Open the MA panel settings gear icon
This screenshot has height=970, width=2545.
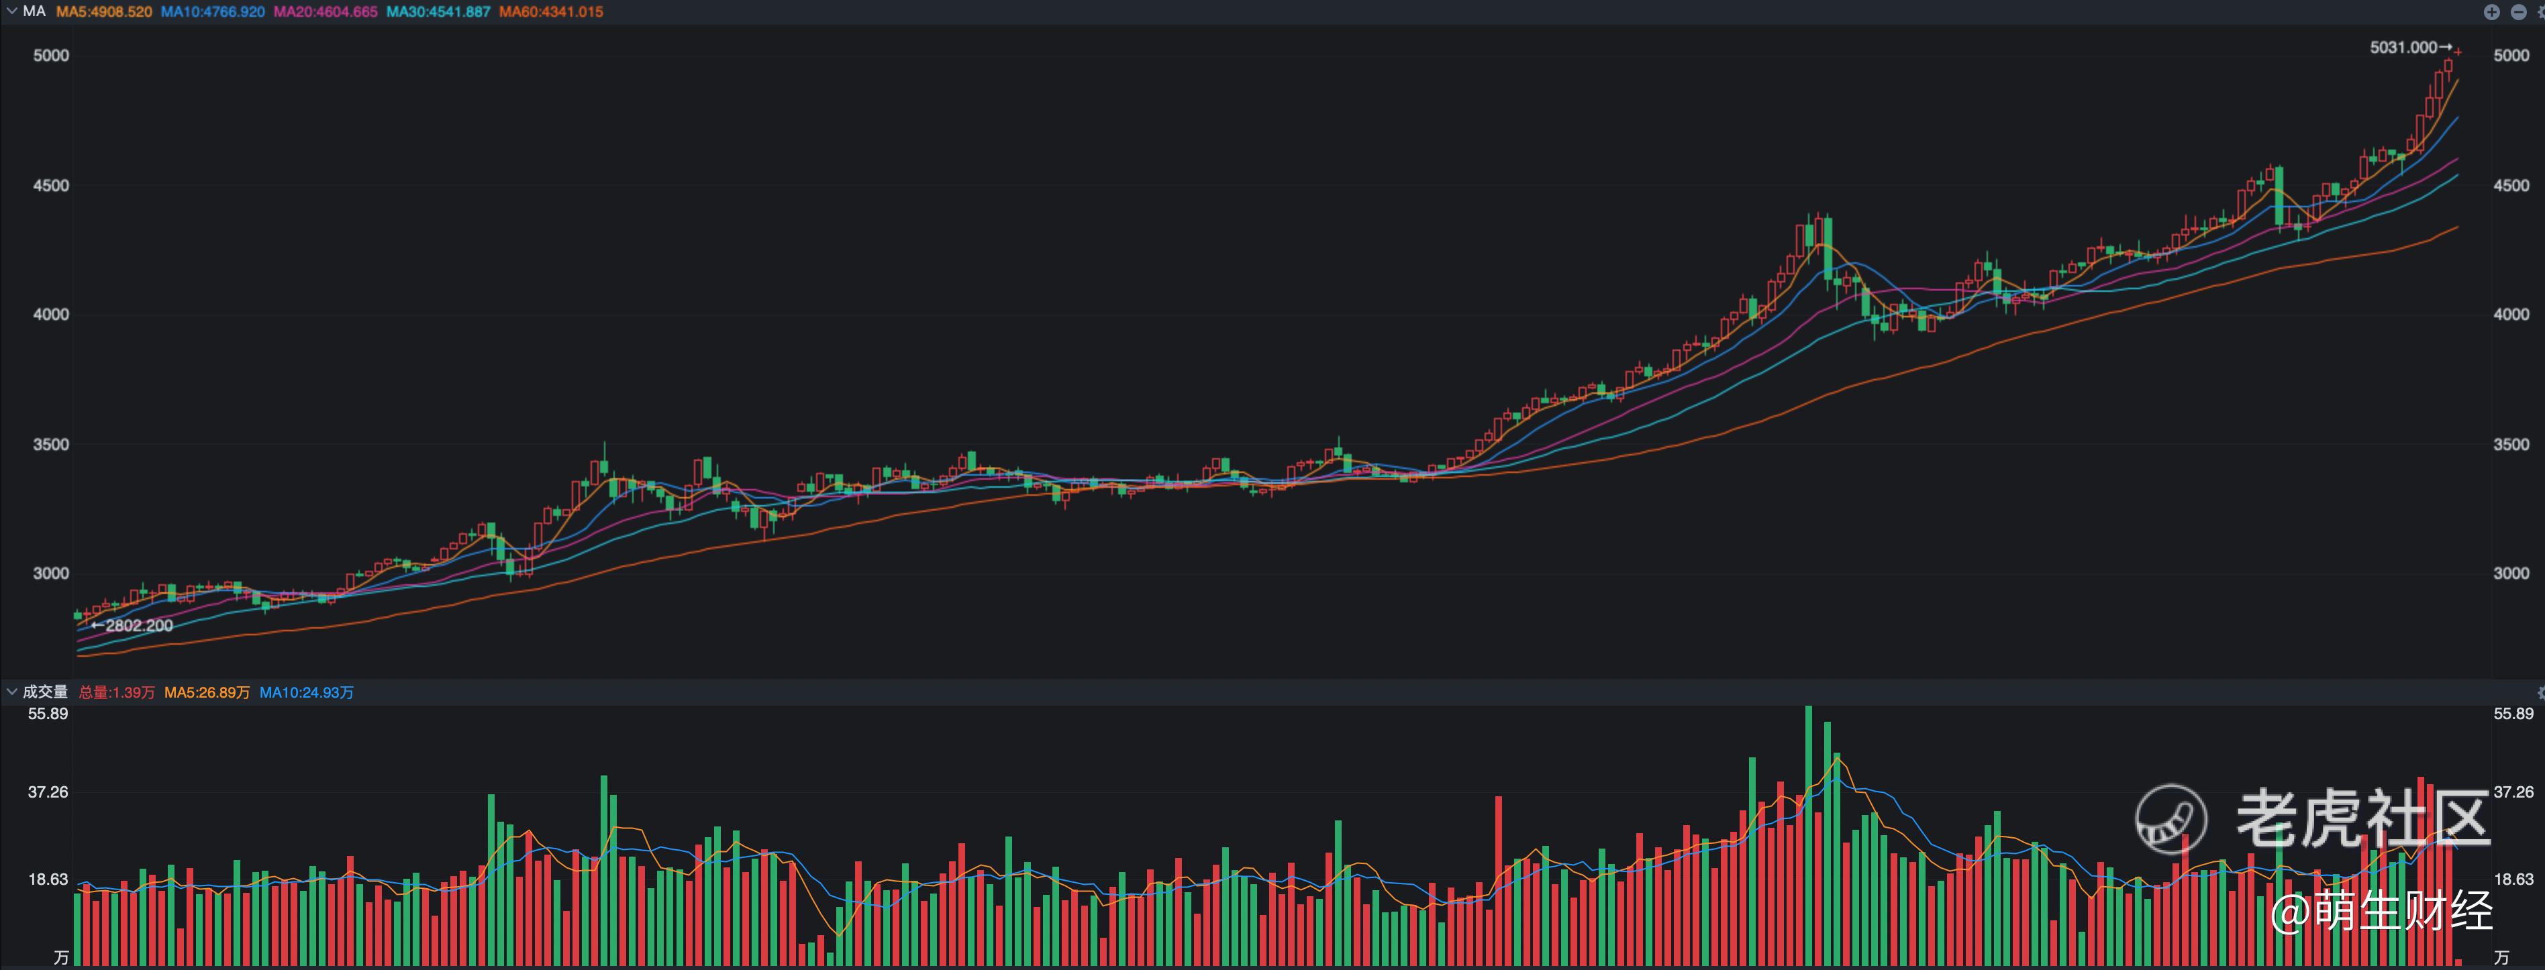pos(2541,12)
